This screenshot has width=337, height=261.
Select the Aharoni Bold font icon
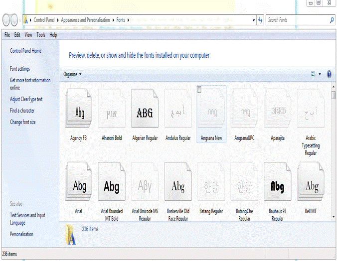click(112, 108)
